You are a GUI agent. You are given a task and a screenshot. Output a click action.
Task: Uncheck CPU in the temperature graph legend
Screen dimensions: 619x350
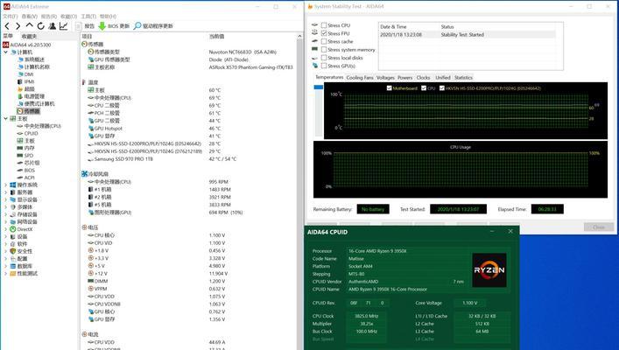coord(424,88)
